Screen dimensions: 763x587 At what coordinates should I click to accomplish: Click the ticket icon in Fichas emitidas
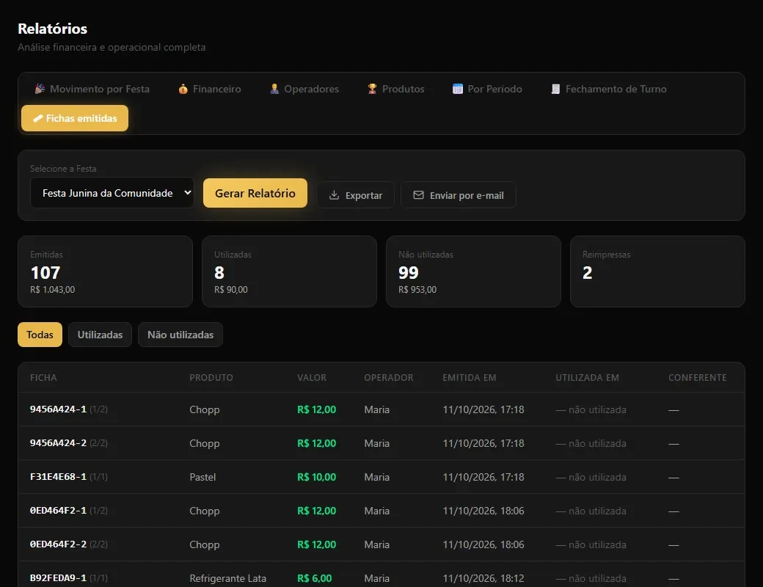[37, 118]
